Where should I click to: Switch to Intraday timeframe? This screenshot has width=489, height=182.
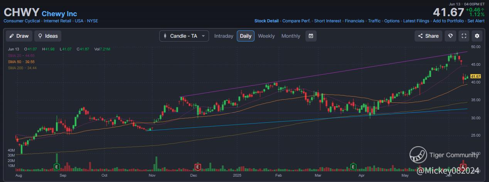point(224,36)
